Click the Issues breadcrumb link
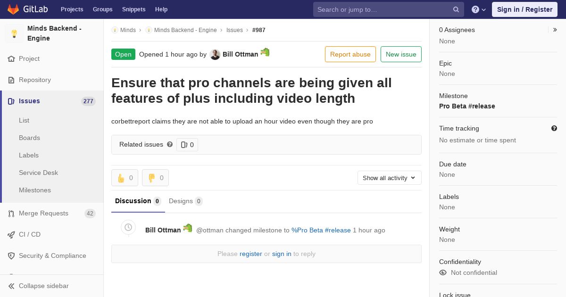 point(234,30)
